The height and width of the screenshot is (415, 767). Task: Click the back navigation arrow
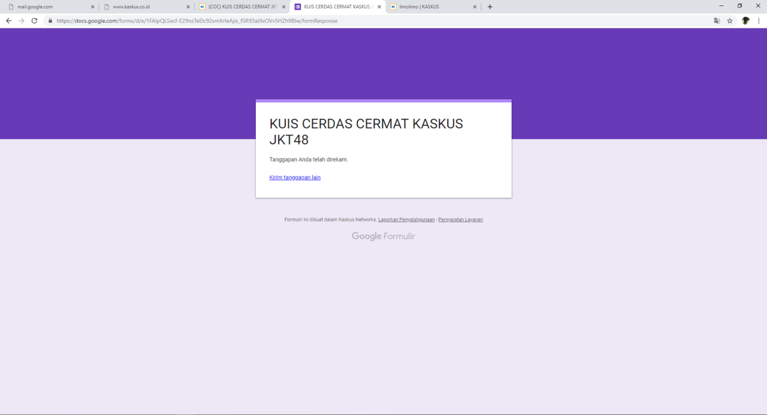coord(8,20)
